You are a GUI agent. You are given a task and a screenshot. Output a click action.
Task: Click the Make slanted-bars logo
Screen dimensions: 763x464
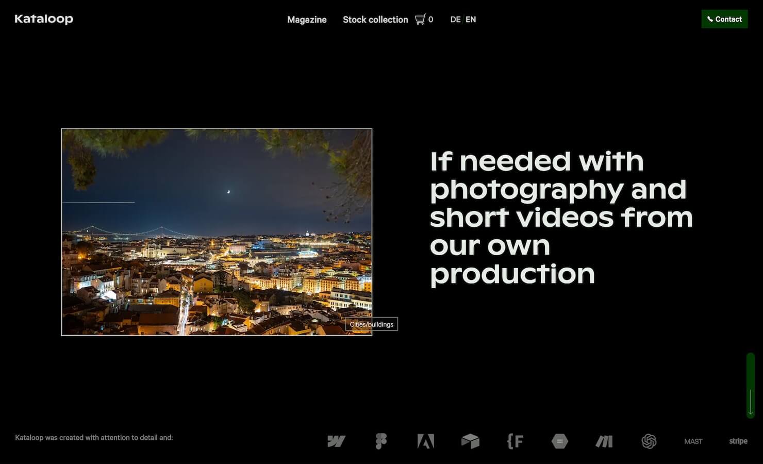[x=604, y=441]
